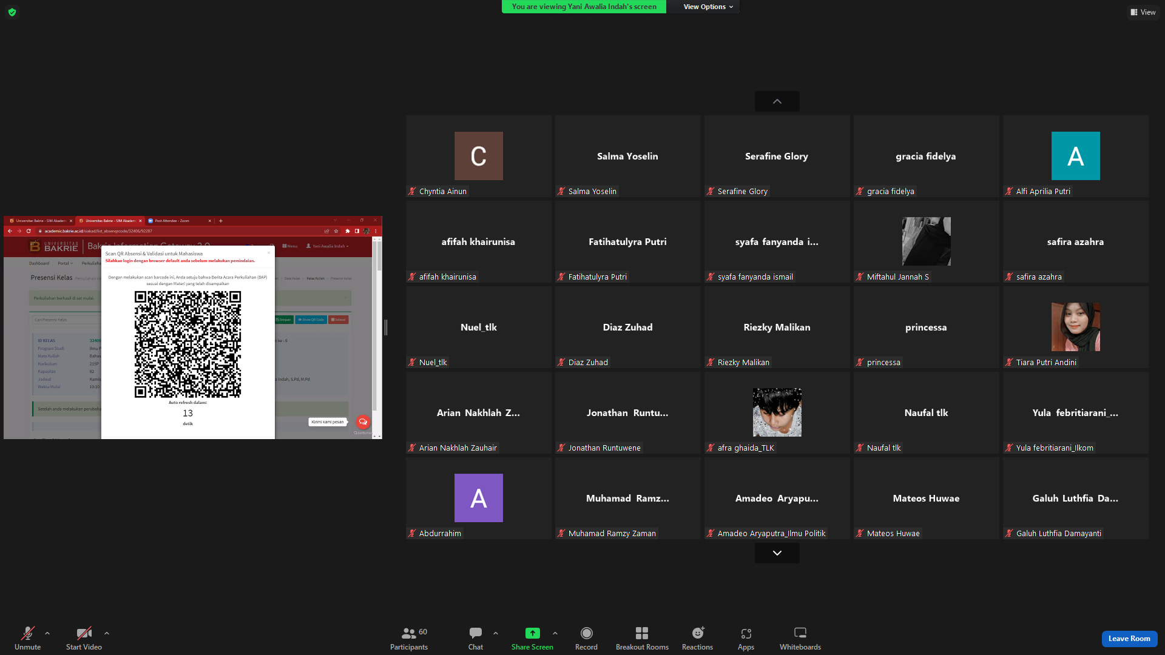Go to previous gallery page with up arrow
The width and height of the screenshot is (1165, 655).
click(x=777, y=101)
